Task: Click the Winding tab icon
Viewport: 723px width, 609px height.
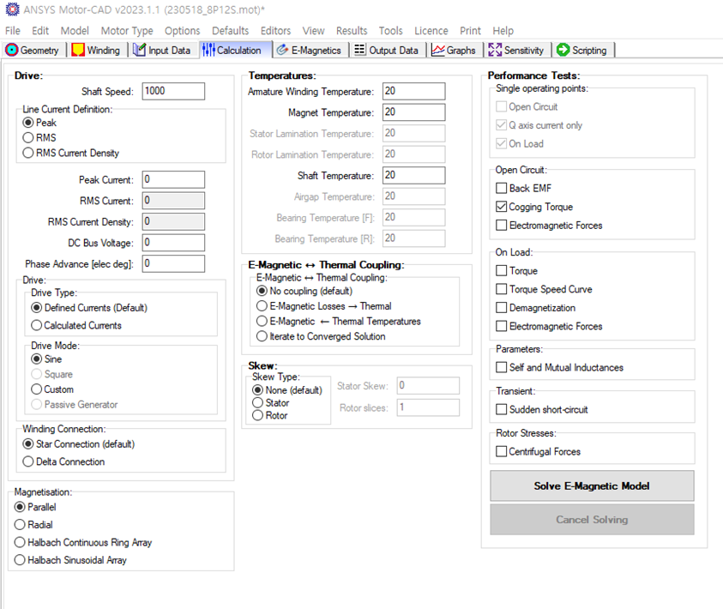Action: pos(78,50)
